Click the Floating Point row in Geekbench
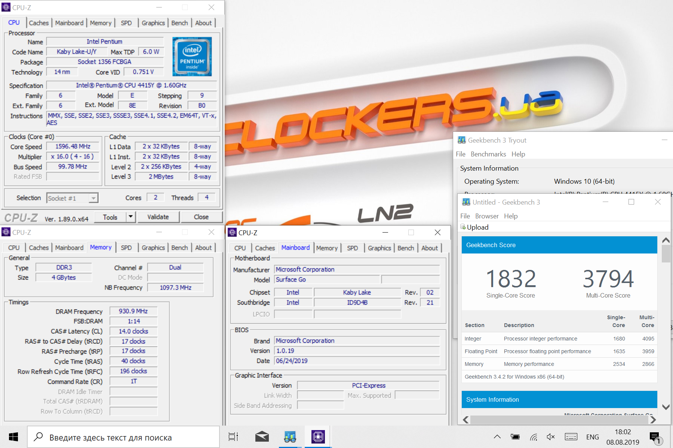Screen dimensions: 673x448 559,351
